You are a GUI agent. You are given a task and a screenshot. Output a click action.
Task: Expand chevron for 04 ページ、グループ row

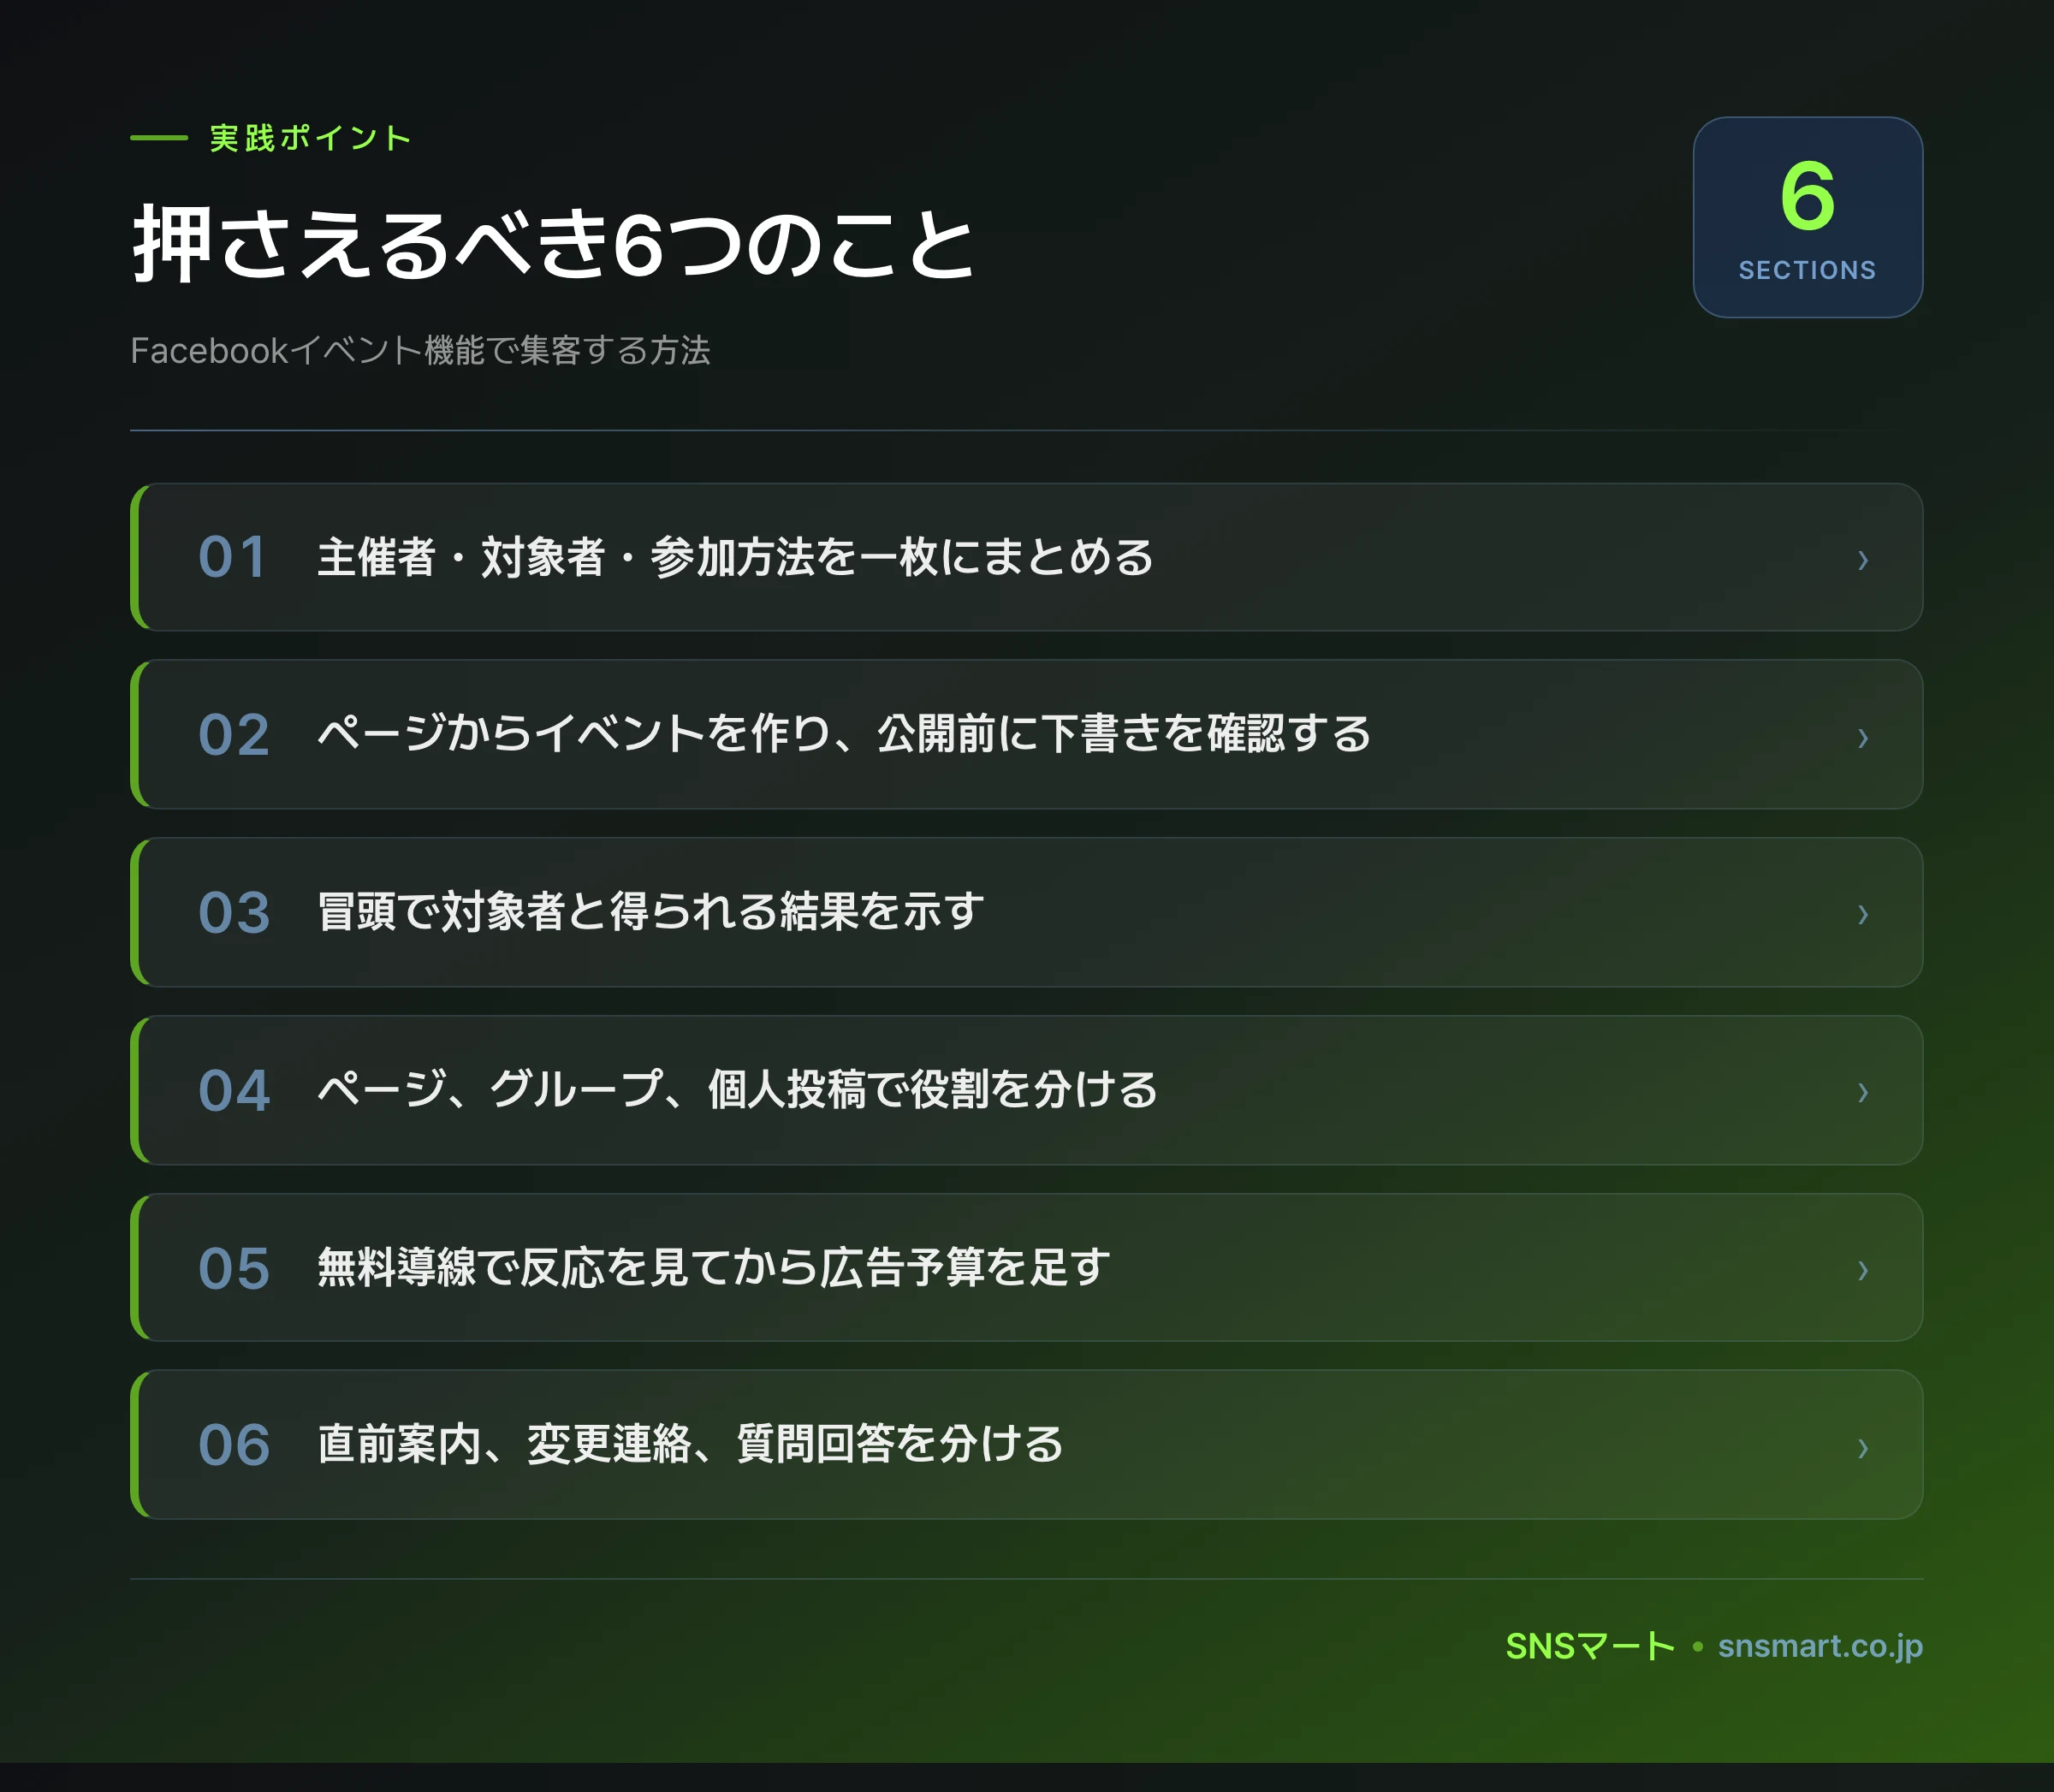tap(1862, 1092)
